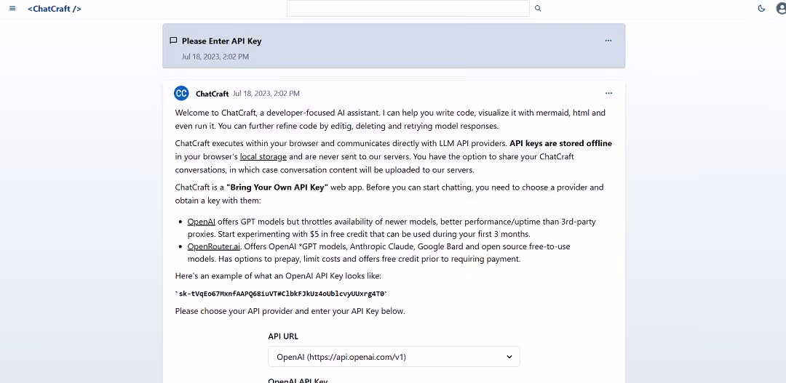Viewport: 786px width, 383px height.
Task: Click the ChatCraft logo title
Action: click(x=54, y=9)
